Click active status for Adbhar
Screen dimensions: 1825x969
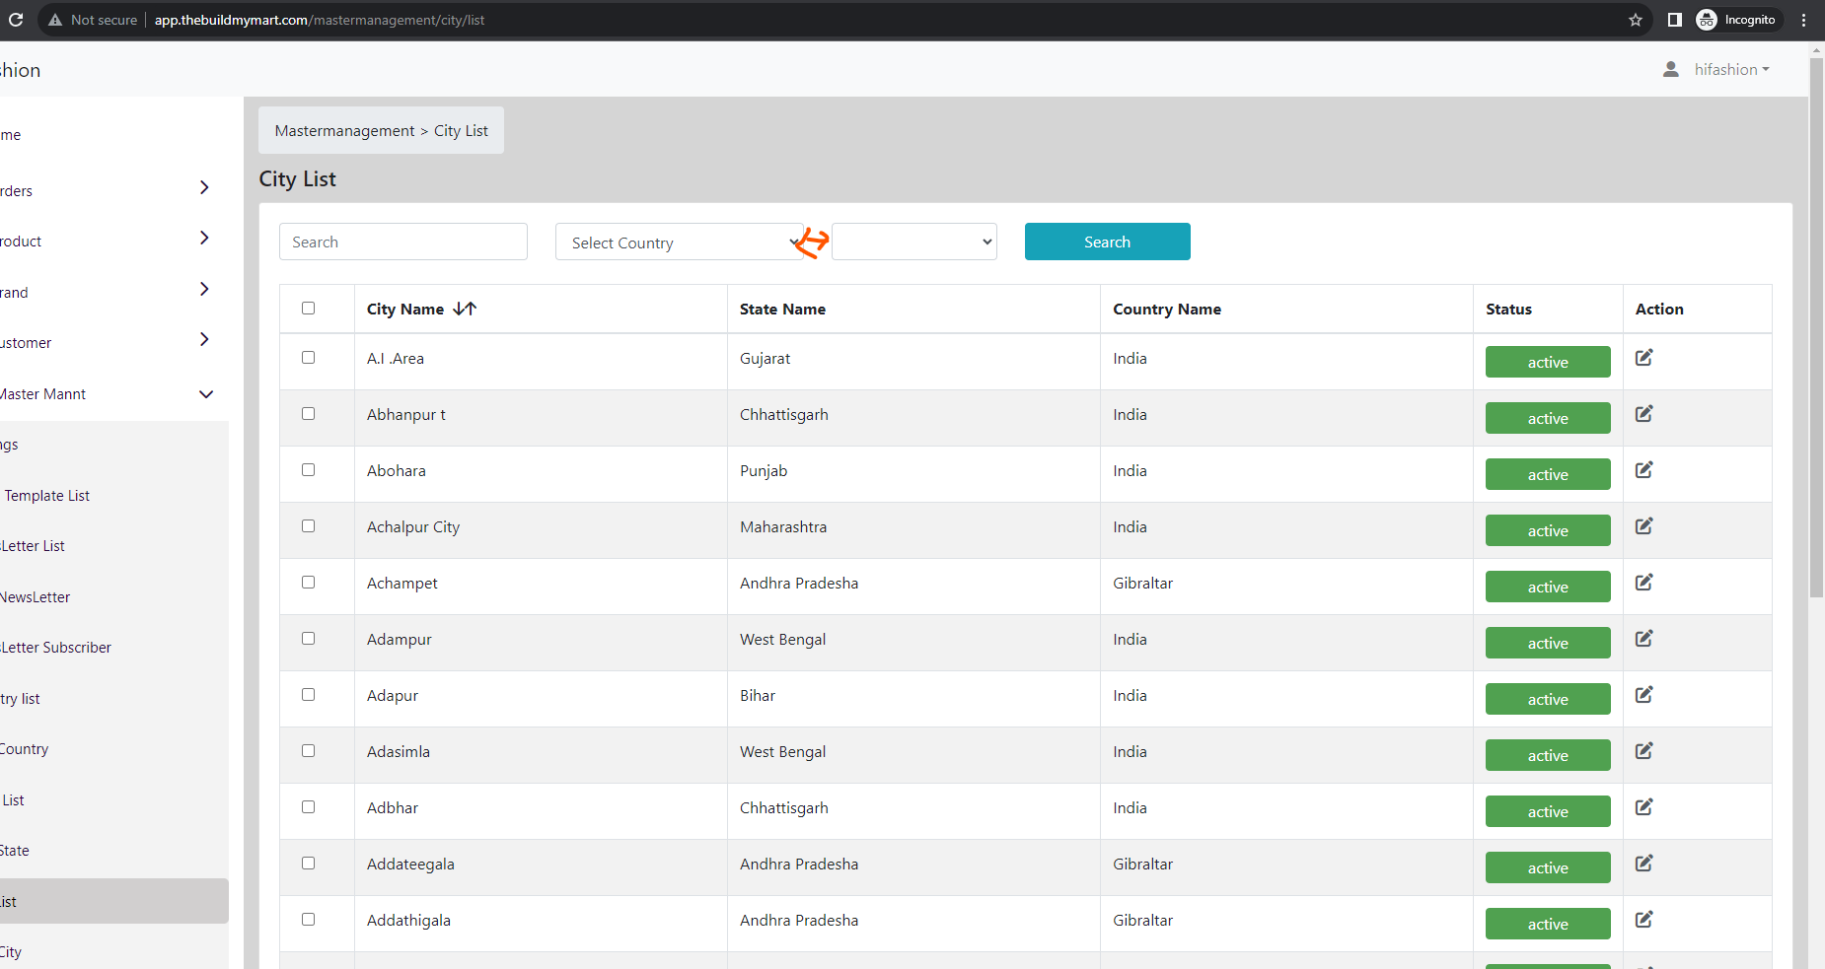[1548, 811]
